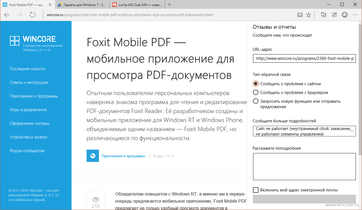Make a Web Note pencil icon
362x210 pixels.
334,15
